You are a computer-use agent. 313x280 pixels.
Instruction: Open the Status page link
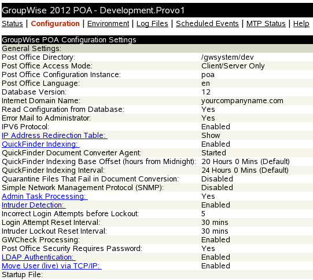tap(12, 24)
